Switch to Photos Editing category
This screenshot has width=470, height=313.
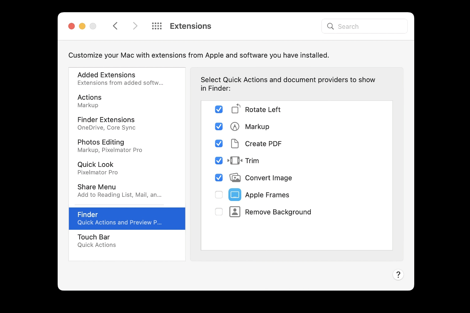pyautogui.click(x=127, y=146)
